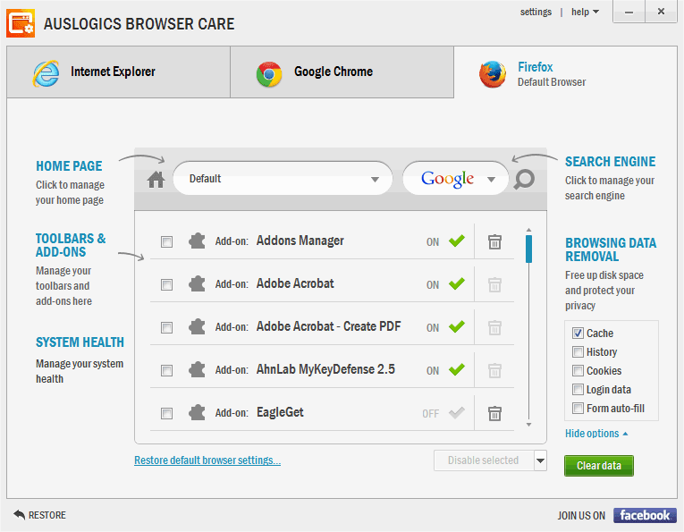Click the add-on list scroll up arrow
Viewport: 684px width, 532px height.
tap(528, 230)
